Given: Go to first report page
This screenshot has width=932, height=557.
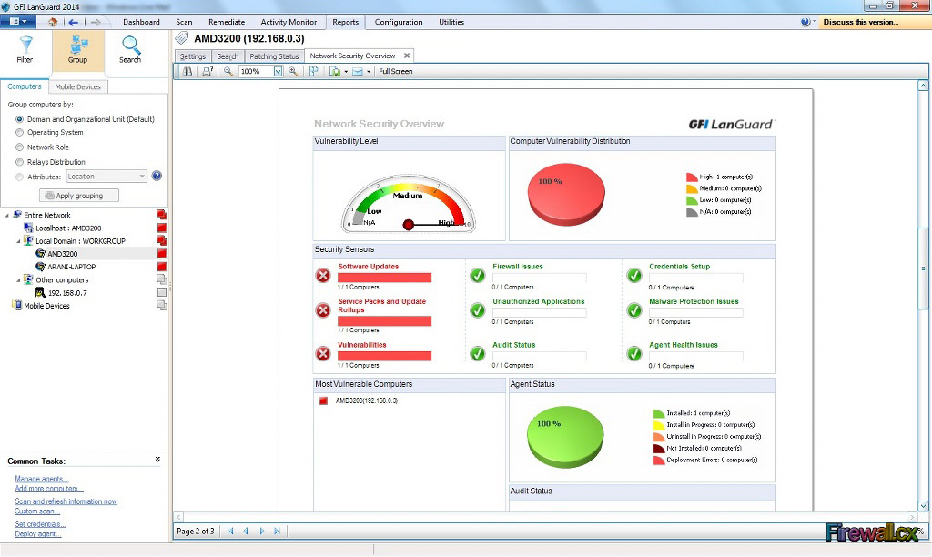Looking at the screenshot, I should click(230, 531).
